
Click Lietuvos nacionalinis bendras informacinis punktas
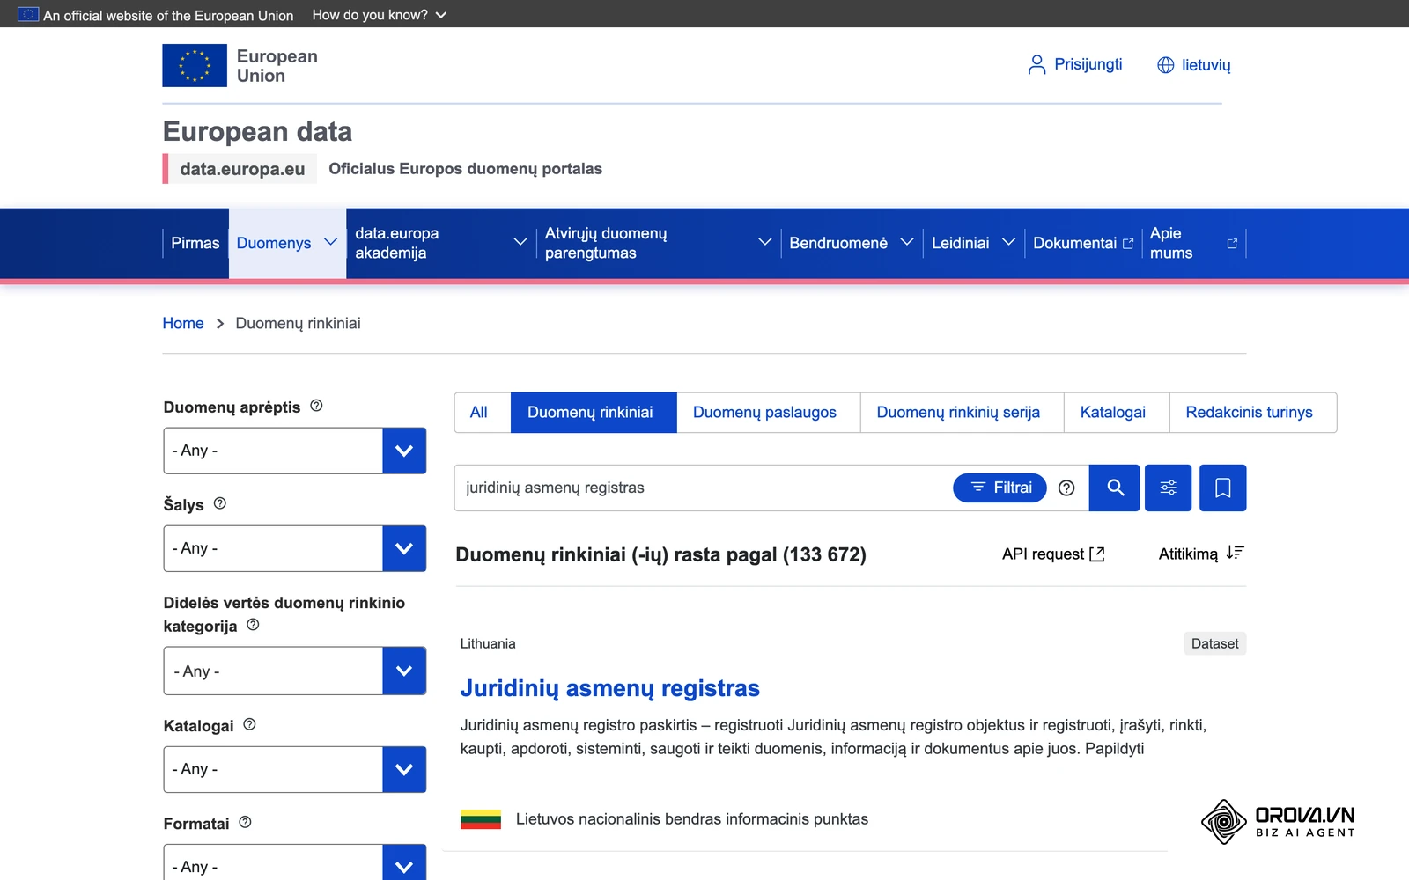pyautogui.click(x=692, y=819)
